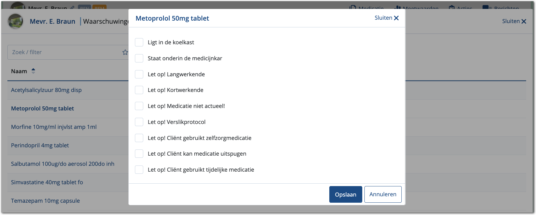The width and height of the screenshot is (536, 215).
Task: Open Acetylsalicylzuur 80mg disp in the list
Action: click(x=46, y=90)
